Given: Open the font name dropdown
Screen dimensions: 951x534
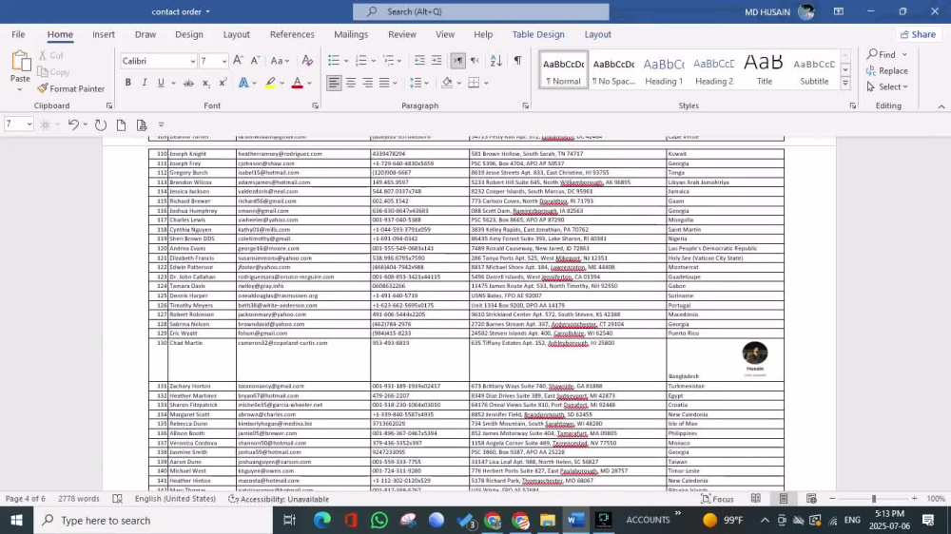Looking at the screenshot, I should point(193,61).
